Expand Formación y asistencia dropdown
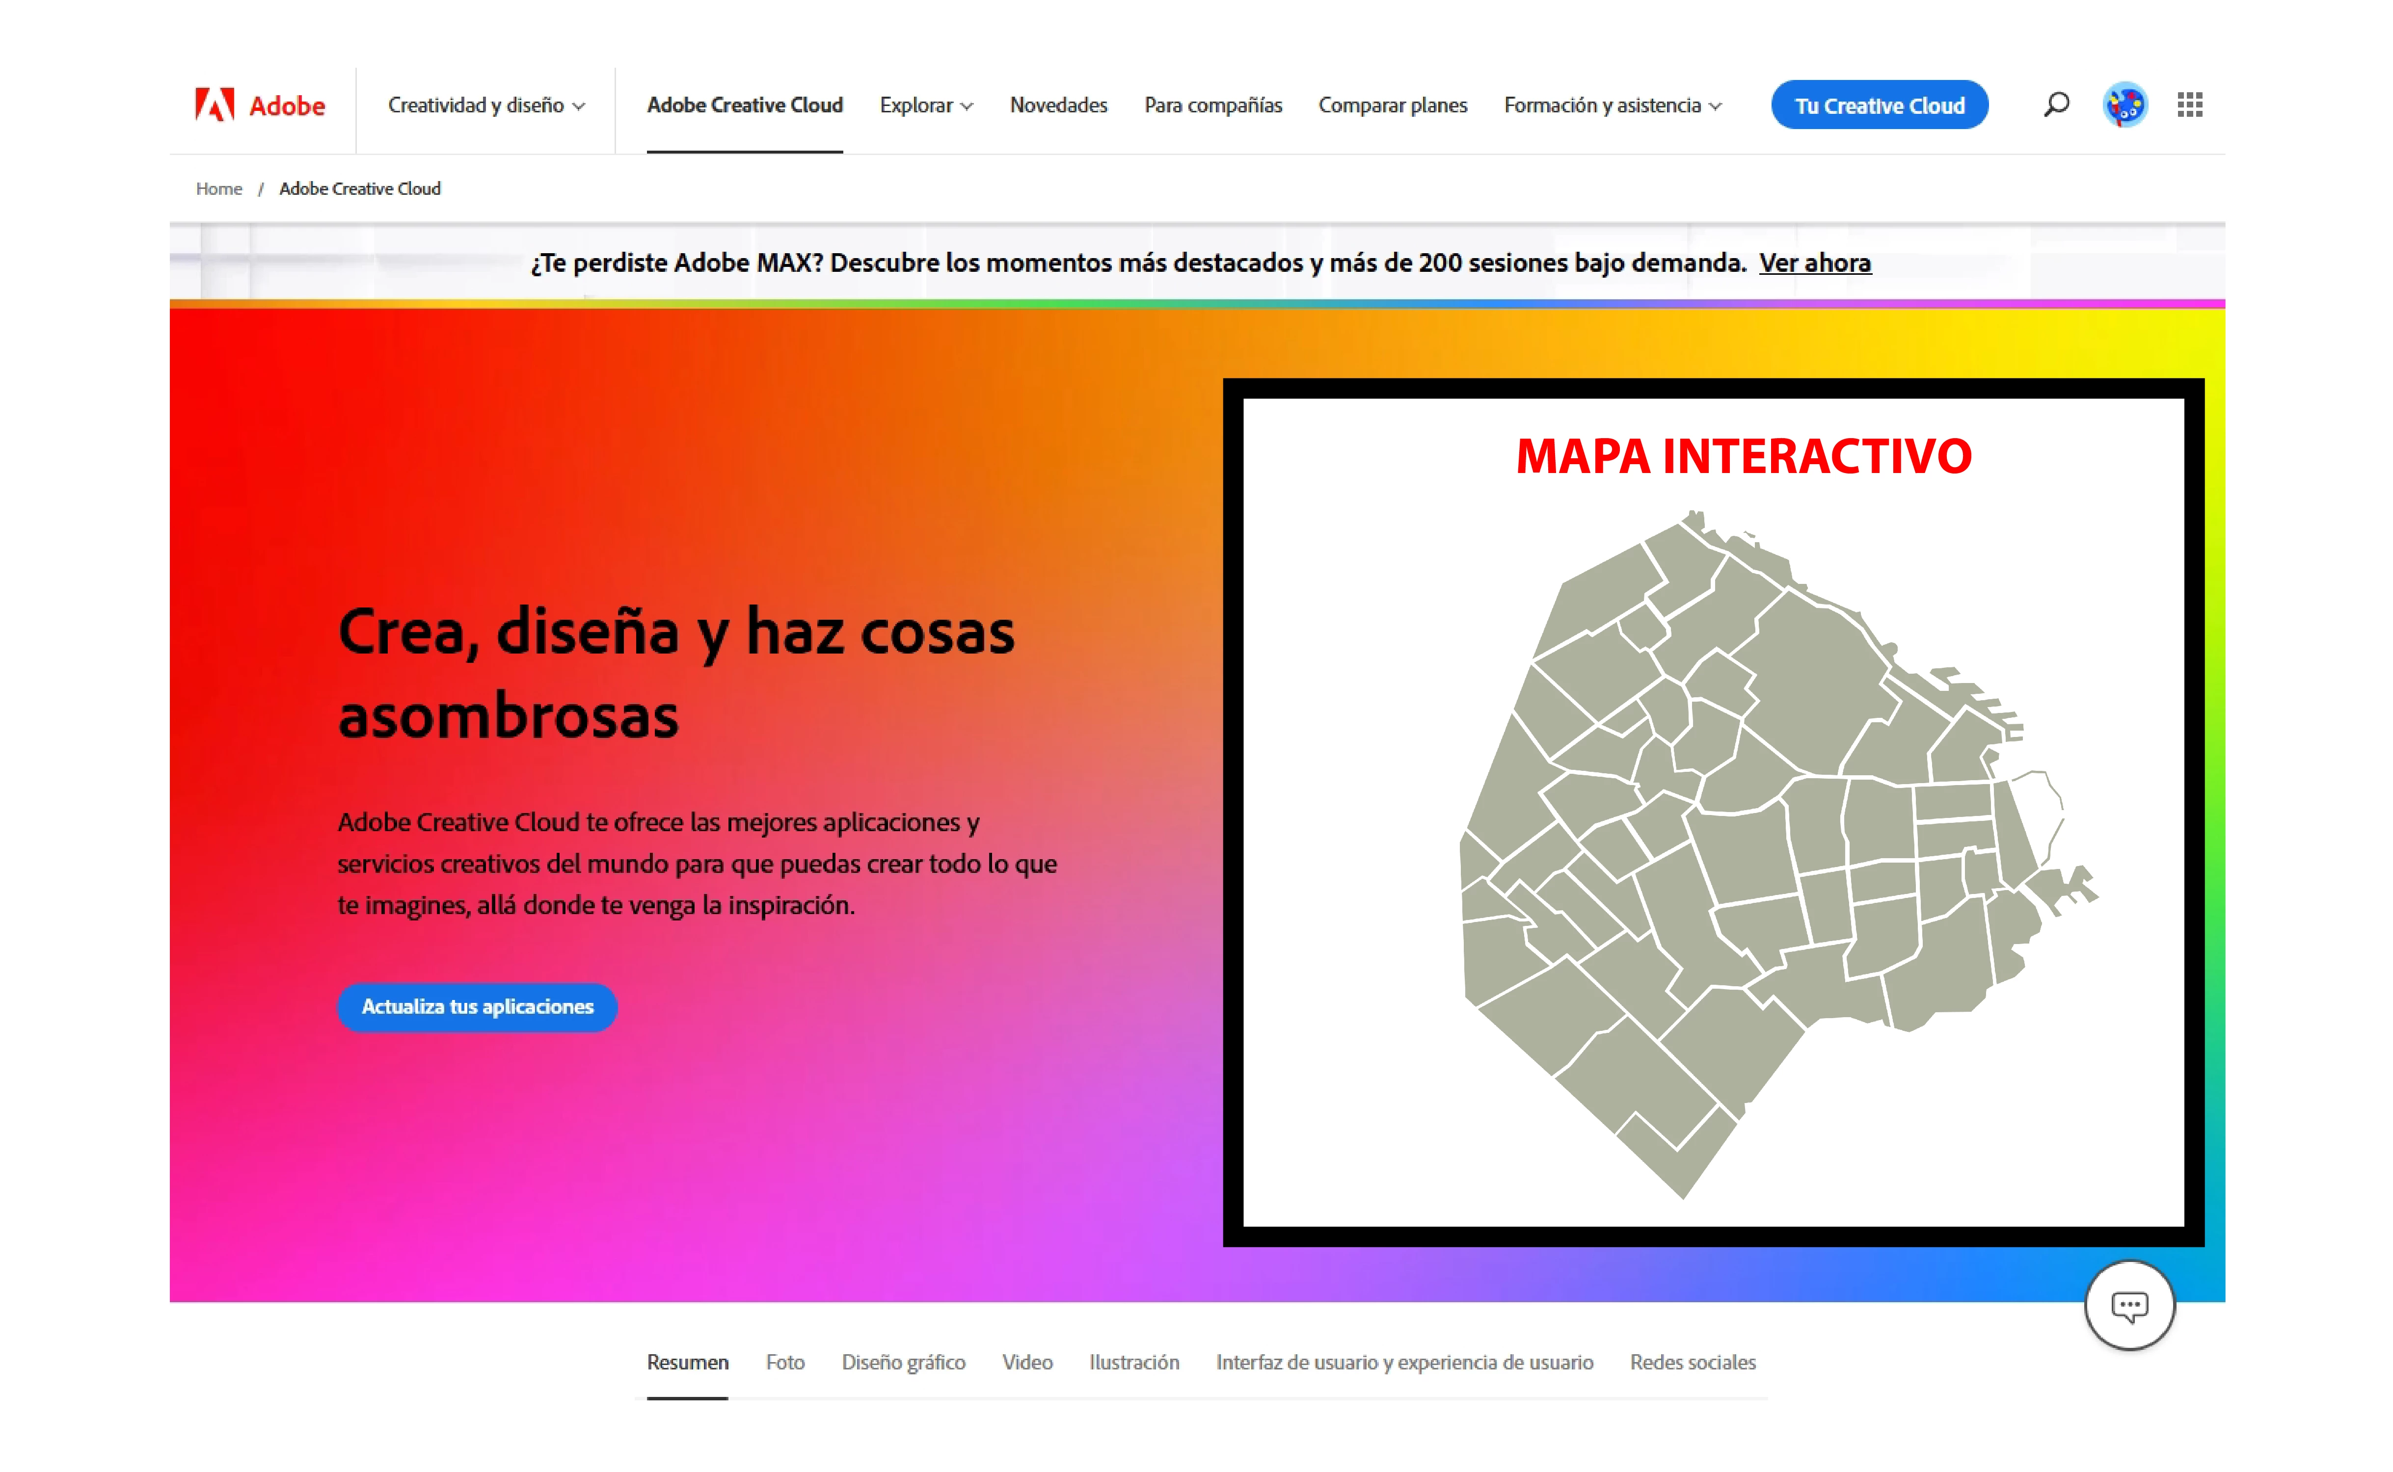Image resolution: width=2393 pixels, height=1472 pixels. [1612, 105]
